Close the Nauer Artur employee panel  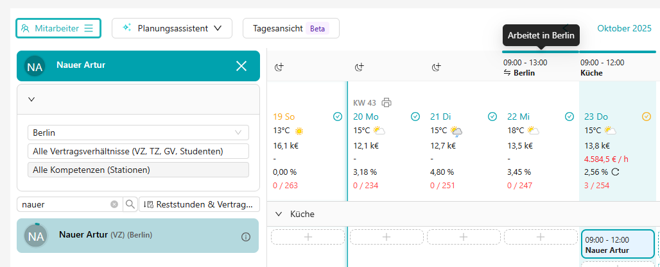click(241, 66)
